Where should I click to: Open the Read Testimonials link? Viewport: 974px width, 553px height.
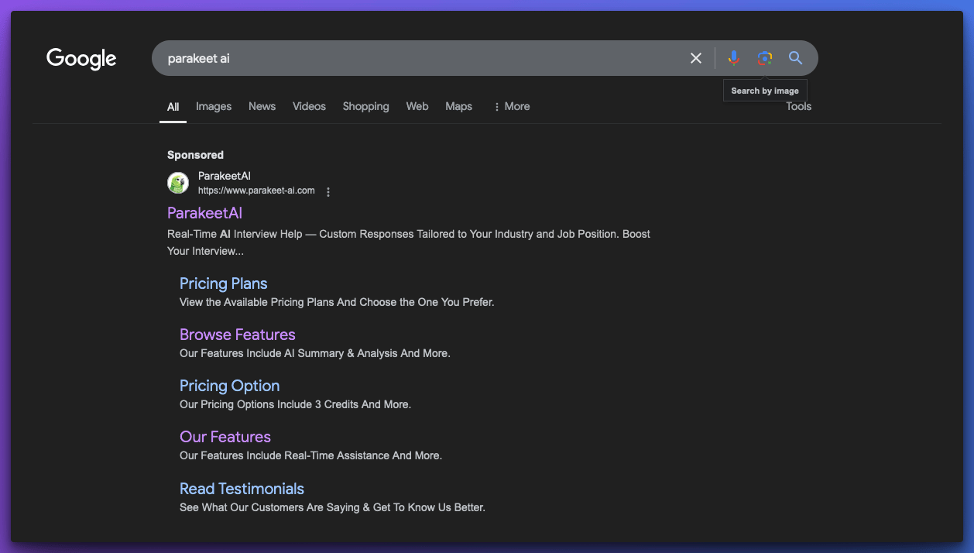point(242,489)
